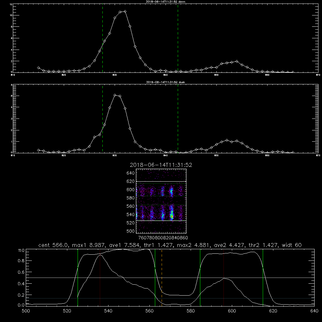Click the bottom plot x-axis label 580
Viewport: 322px width, 322px height.
(x=191, y=311)
